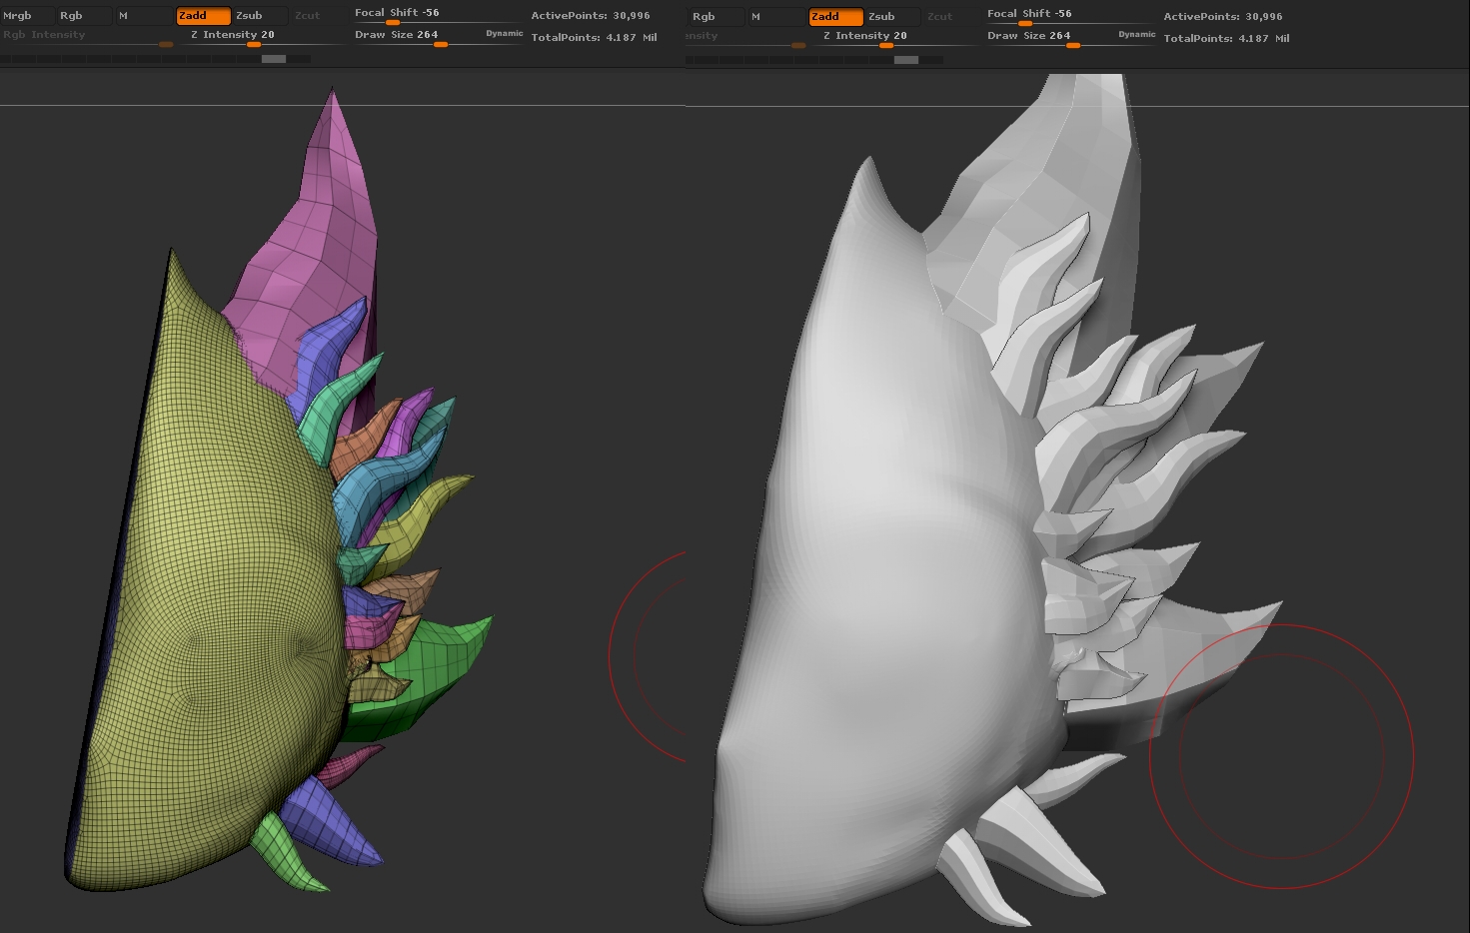Toggle Dynamic draw size in wireframe view toolbar
This screenshot has width=1470, height=933.
(x=505, y=34)
